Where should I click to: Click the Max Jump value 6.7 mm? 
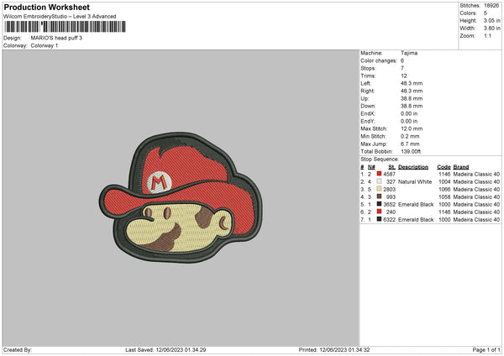point(410,144)
